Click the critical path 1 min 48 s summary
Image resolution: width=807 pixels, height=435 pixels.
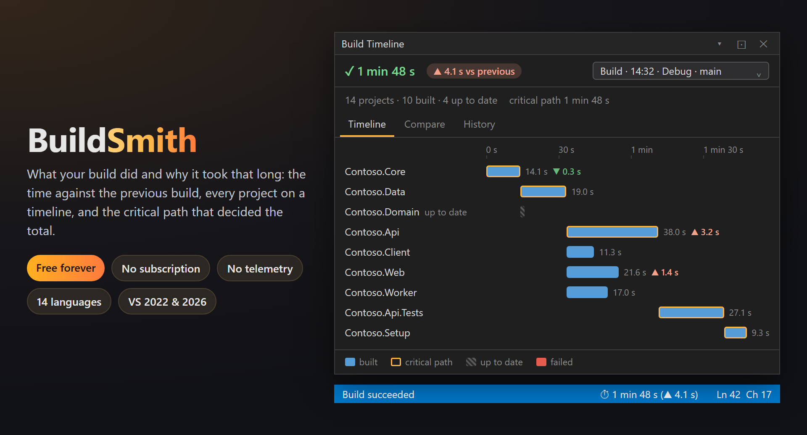[x=559, y=100]
